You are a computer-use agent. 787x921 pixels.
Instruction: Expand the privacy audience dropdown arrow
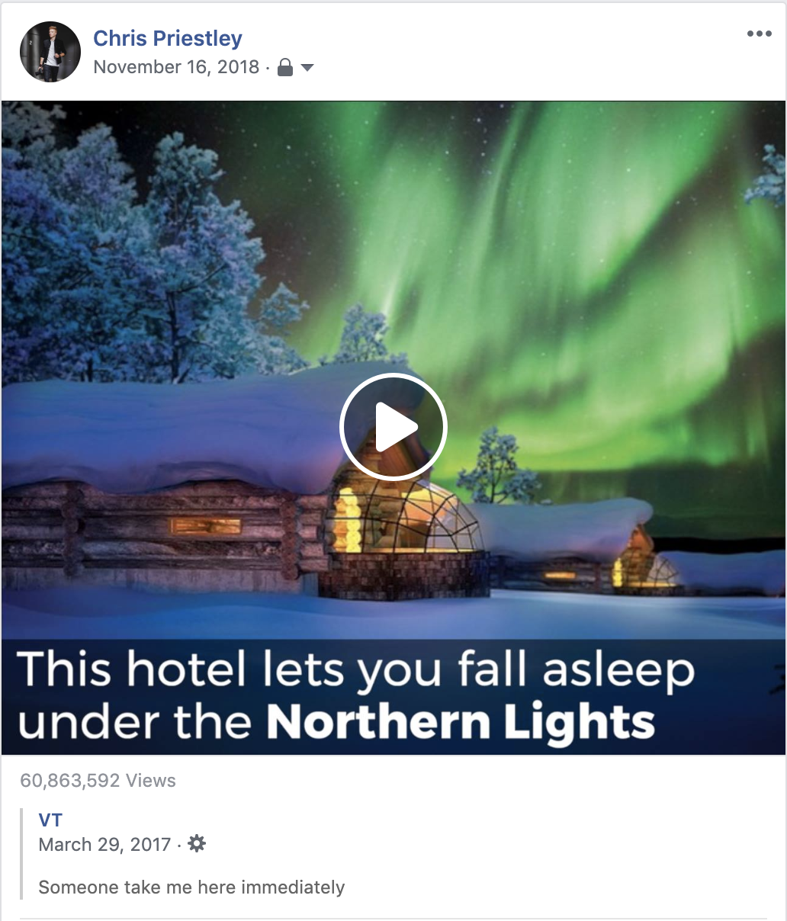pyautogui.click(x=307, y=68)
